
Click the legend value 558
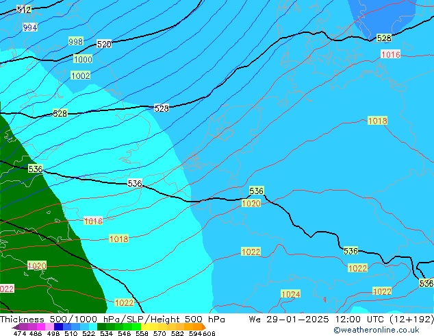coord(142,333)
